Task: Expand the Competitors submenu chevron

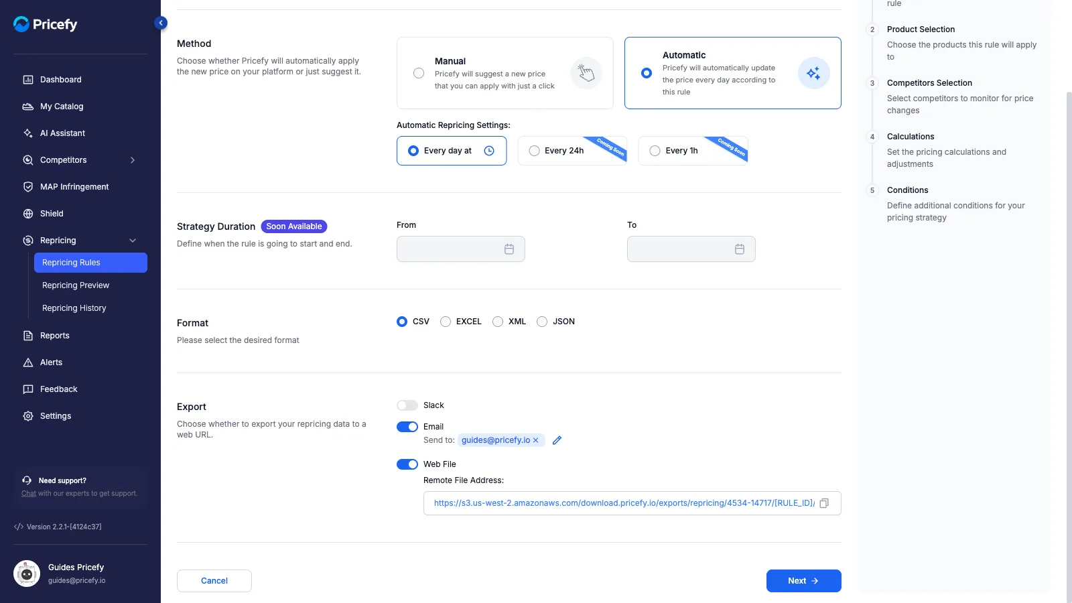Action: coord(133,160)
